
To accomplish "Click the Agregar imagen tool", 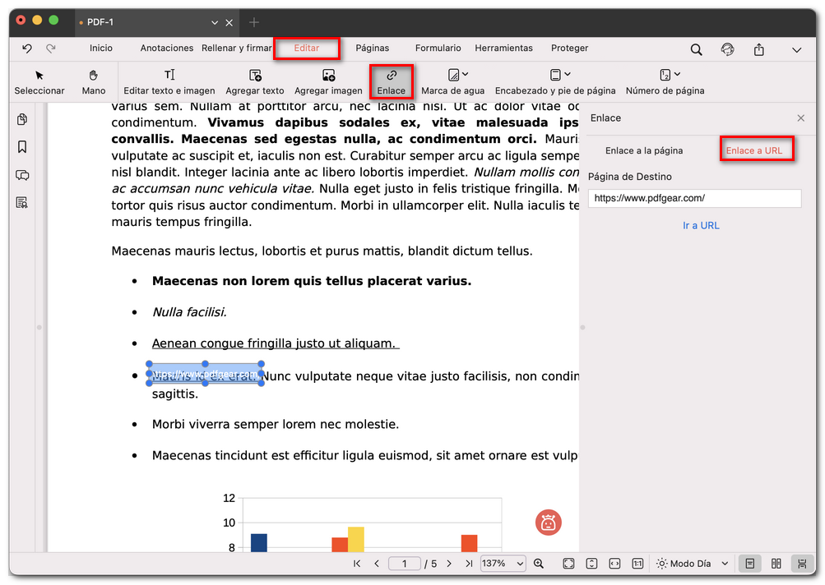I will pyautogui.click(x=328, y=81).
